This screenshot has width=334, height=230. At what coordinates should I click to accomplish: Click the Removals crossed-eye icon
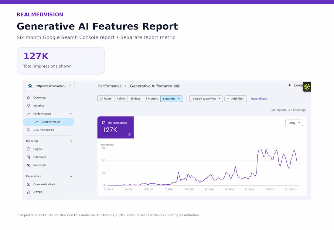[x=29, y=165]
